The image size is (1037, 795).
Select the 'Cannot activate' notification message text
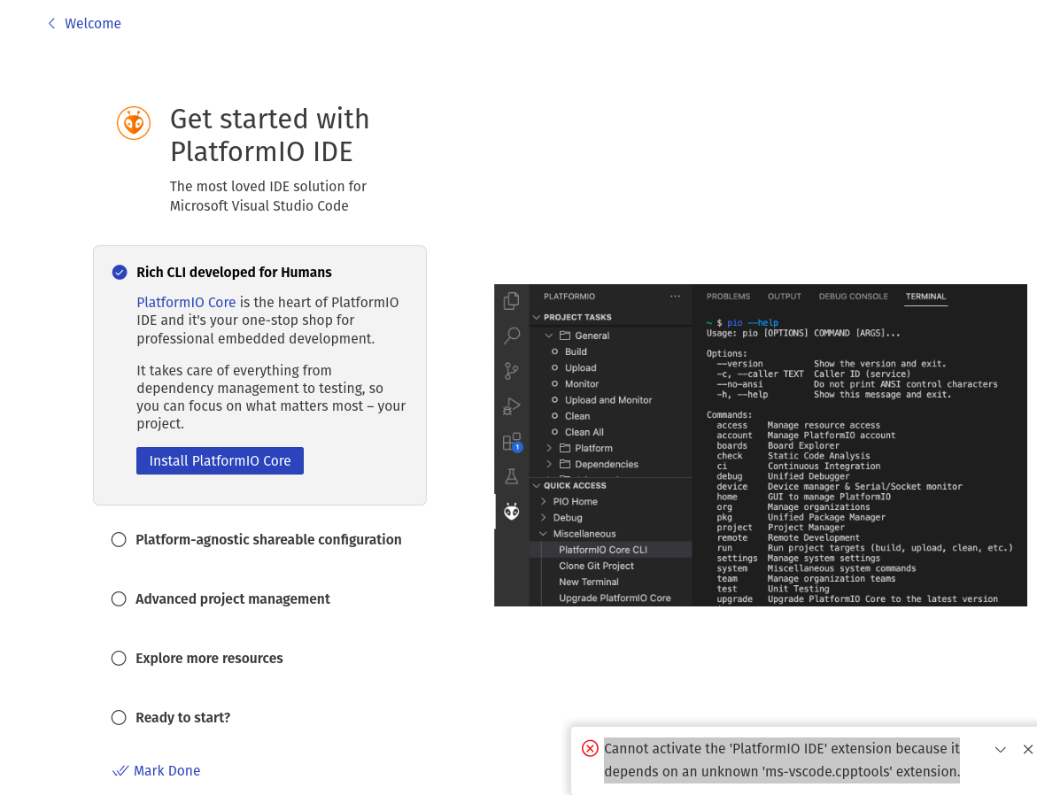(782, 760)
